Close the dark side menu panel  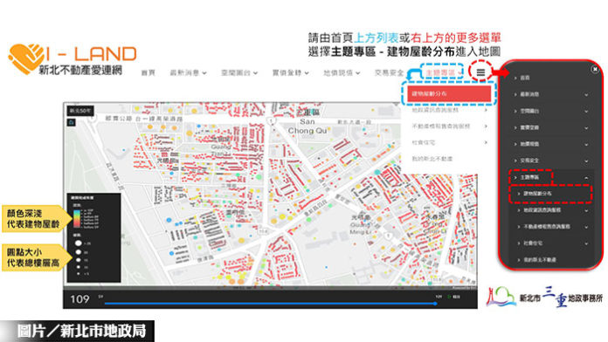click(x=595, y=69)
